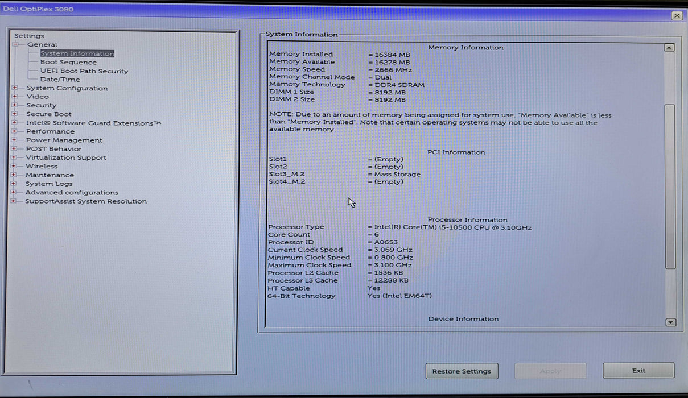Open the POST Behavior category
This screenshot has height=398, width=688.
(x=53, y=149)
